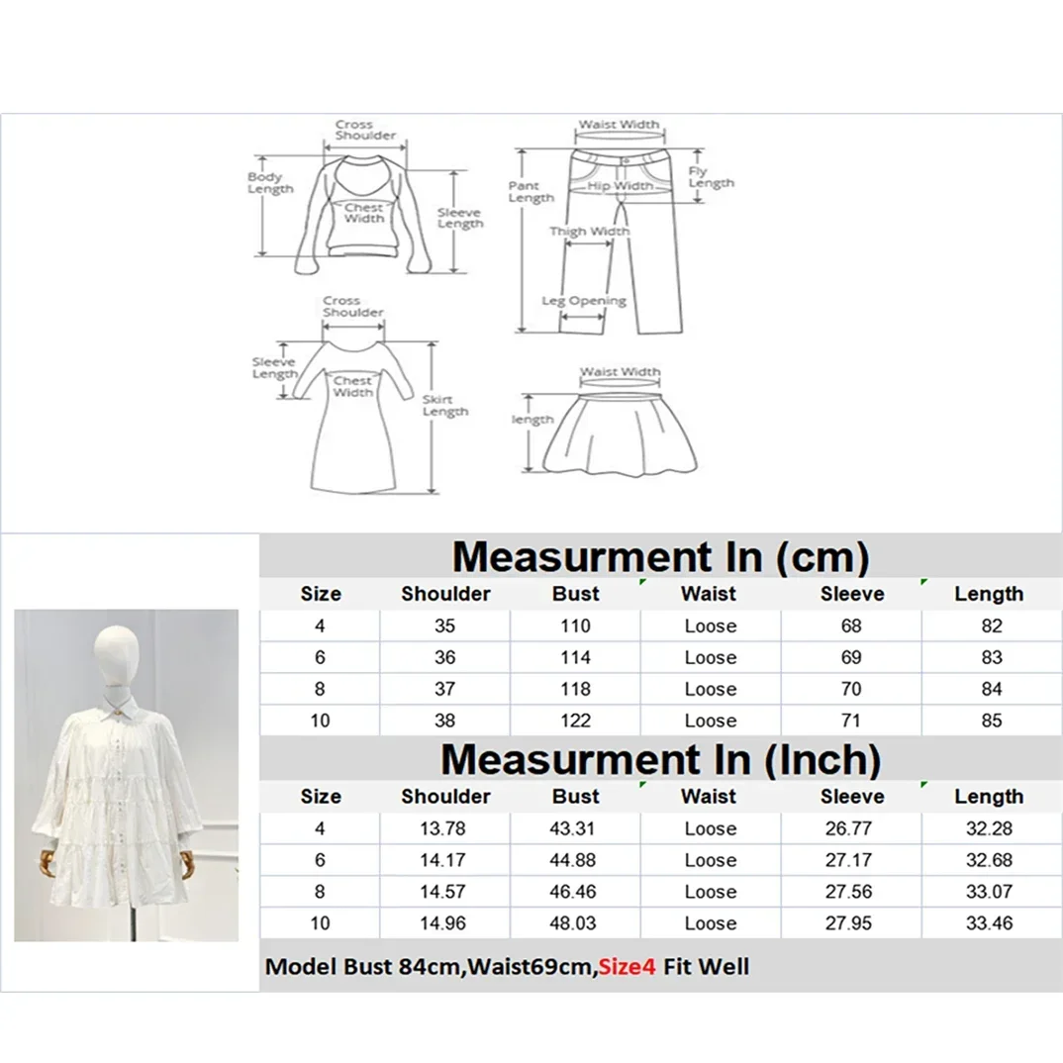
Task: Click shoulder value 13.78 in inch table
Action: [442, 828]
